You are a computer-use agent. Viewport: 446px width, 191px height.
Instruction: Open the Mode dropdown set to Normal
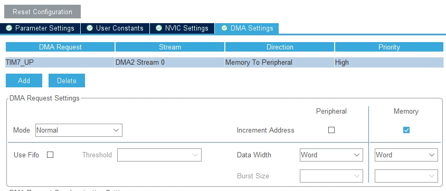(79, 130)
